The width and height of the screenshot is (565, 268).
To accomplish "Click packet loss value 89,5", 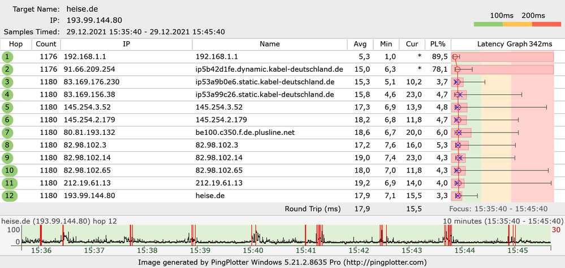I will coord(441,57).
